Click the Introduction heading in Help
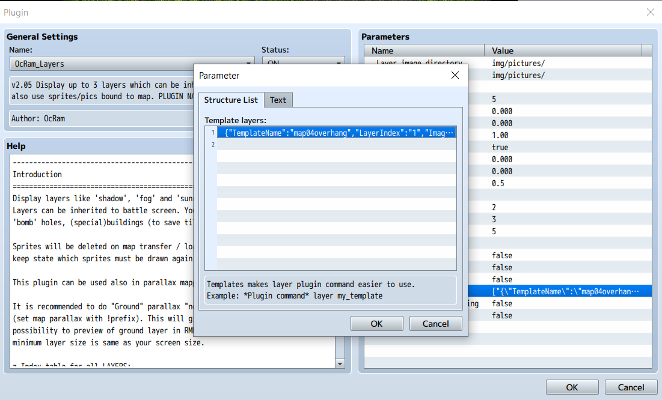662x400 pixels. point(37,174)
